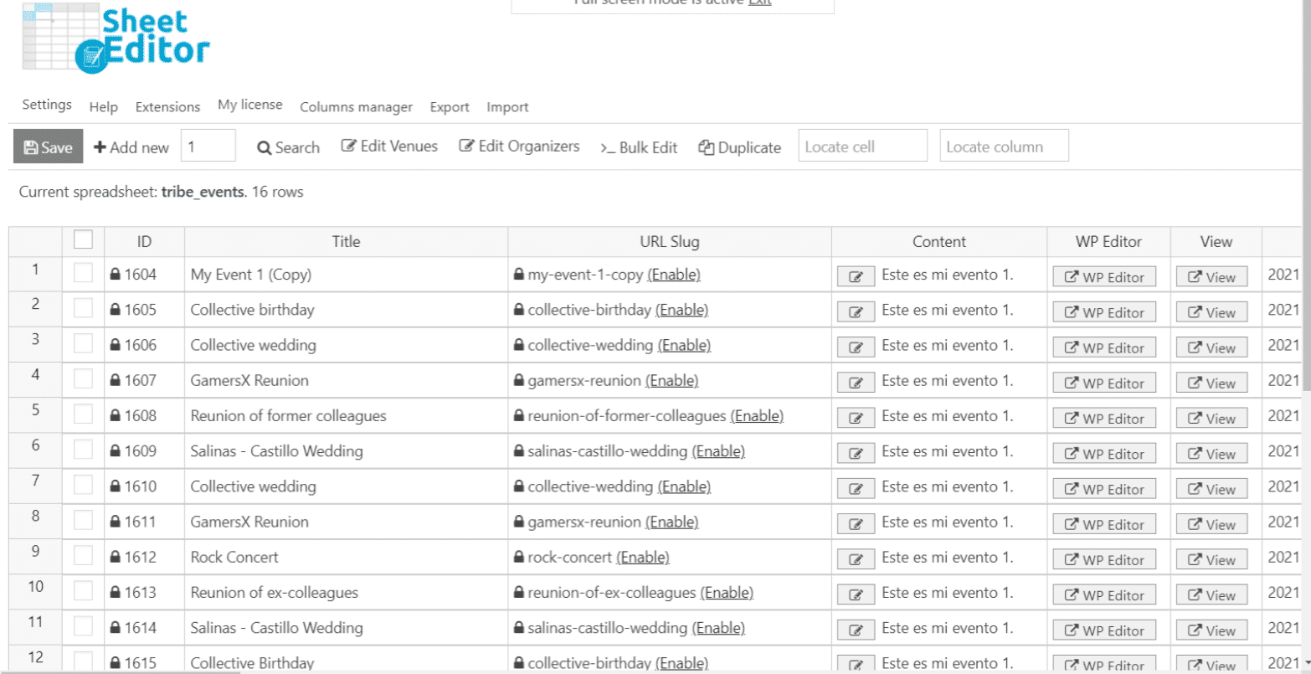The width and height of the screenshot is (1311, 674).
Task: Open the Help menu
Action: (x=104, y=107)
